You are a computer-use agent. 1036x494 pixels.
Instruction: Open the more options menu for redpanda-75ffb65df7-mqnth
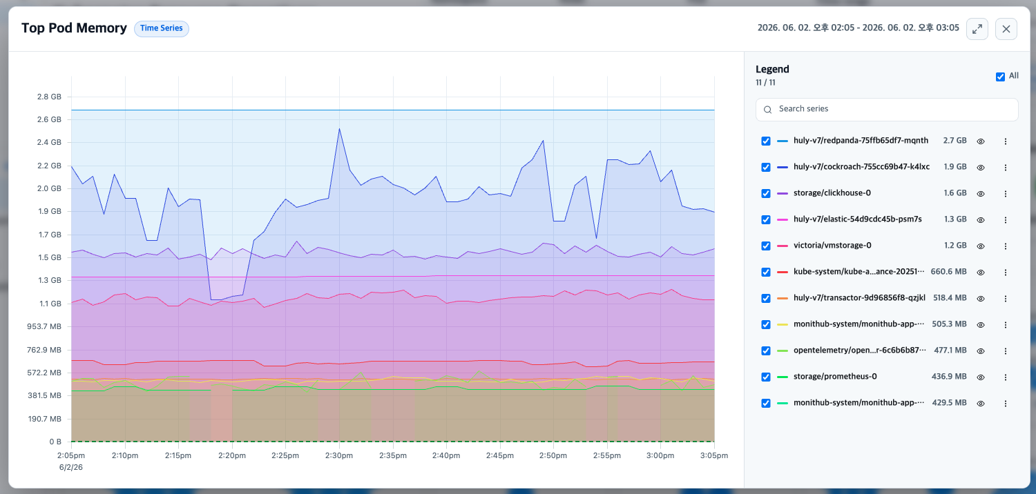pos(1006,141)
